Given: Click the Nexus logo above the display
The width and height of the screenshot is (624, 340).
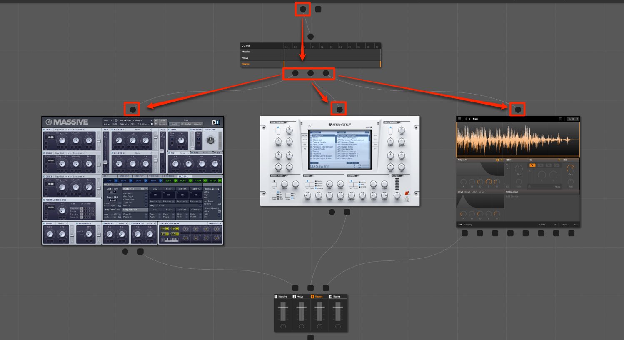Looking at the screenshot, I should pos(339,125).
